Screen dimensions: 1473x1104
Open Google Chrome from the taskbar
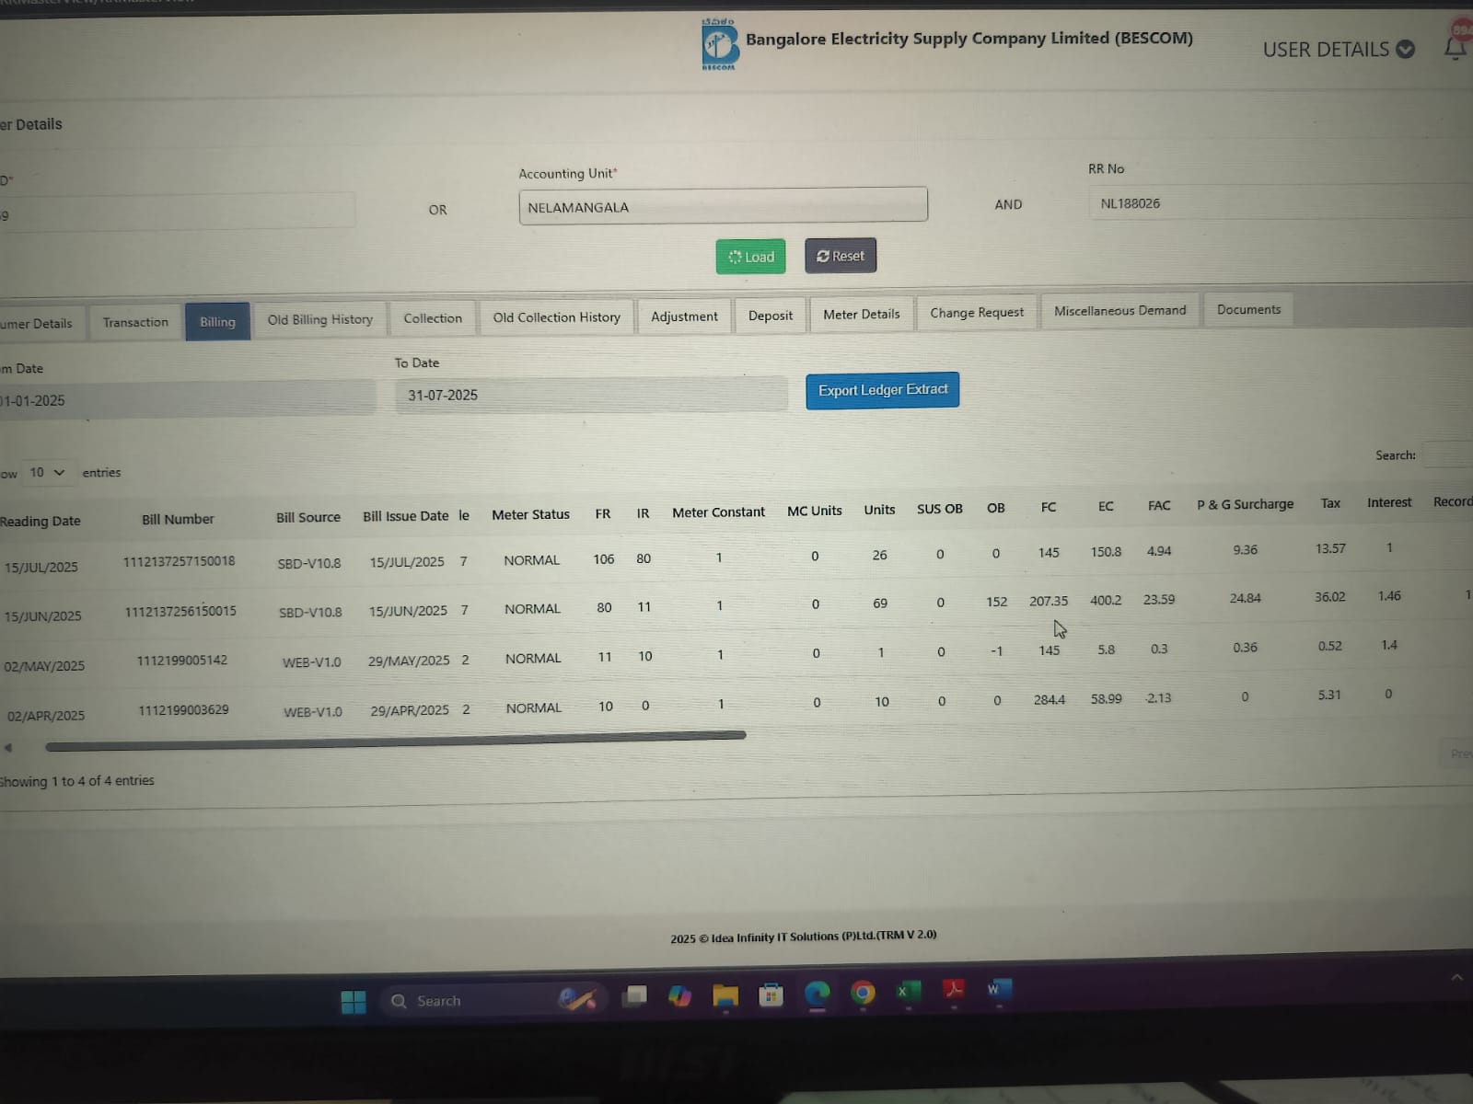(863, 992)
